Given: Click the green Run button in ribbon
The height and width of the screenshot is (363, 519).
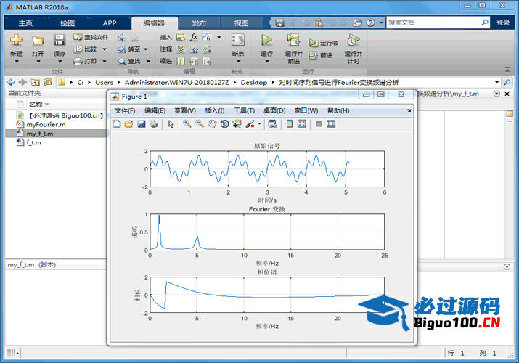Looking at the screenshot, I should tap(266, 41).
